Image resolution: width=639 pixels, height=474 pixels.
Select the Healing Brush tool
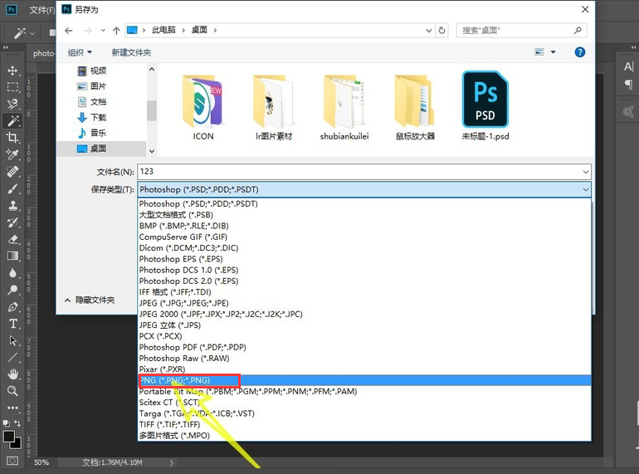point(12,172)
